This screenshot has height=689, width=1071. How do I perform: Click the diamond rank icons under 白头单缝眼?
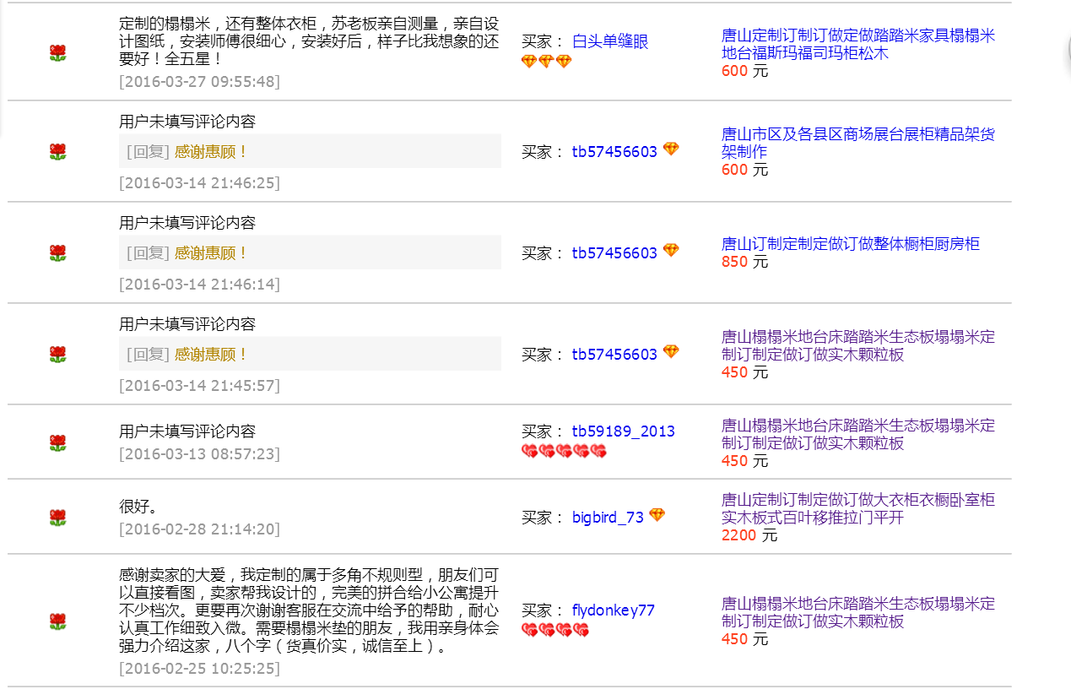(547, 62)
